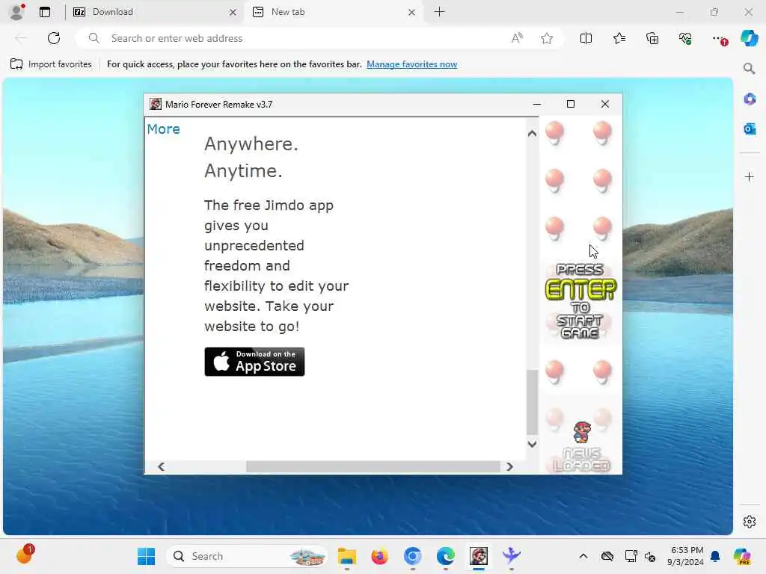Click Import favorites
The image size is (766, 574).
click(51, 64)
